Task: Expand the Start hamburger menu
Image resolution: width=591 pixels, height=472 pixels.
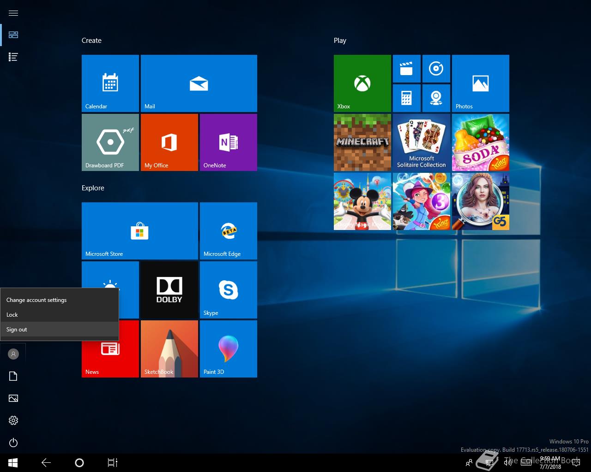Action: point(13,13)
